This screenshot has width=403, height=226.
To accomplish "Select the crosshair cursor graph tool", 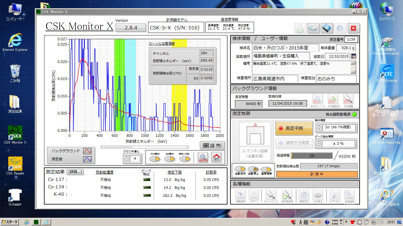I will click(x=206, y=145).
